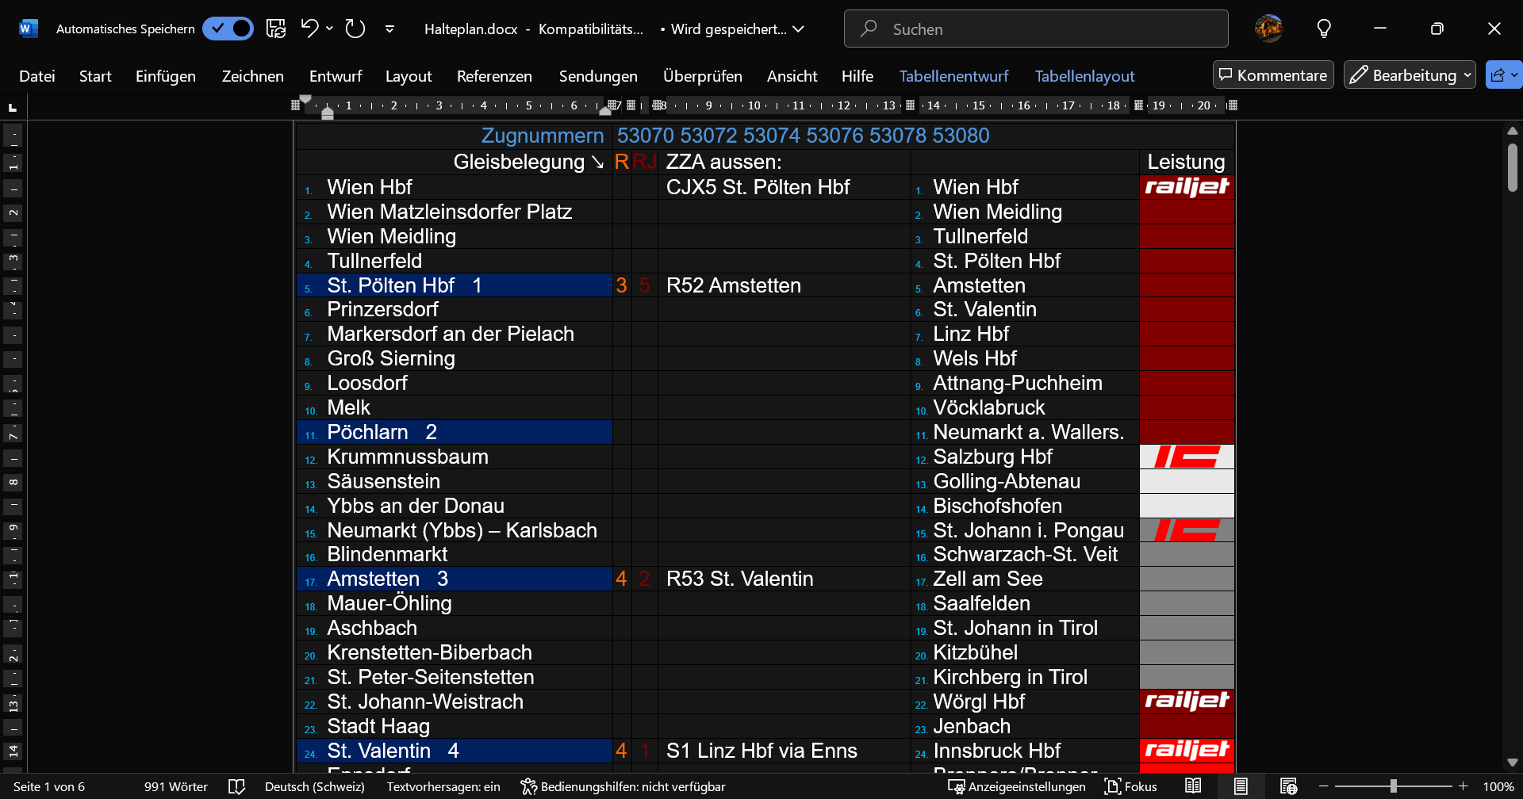Open the Quick Access Toolbar customize menu
Viewport: 1523px width, 799px height.
(389, 29)
